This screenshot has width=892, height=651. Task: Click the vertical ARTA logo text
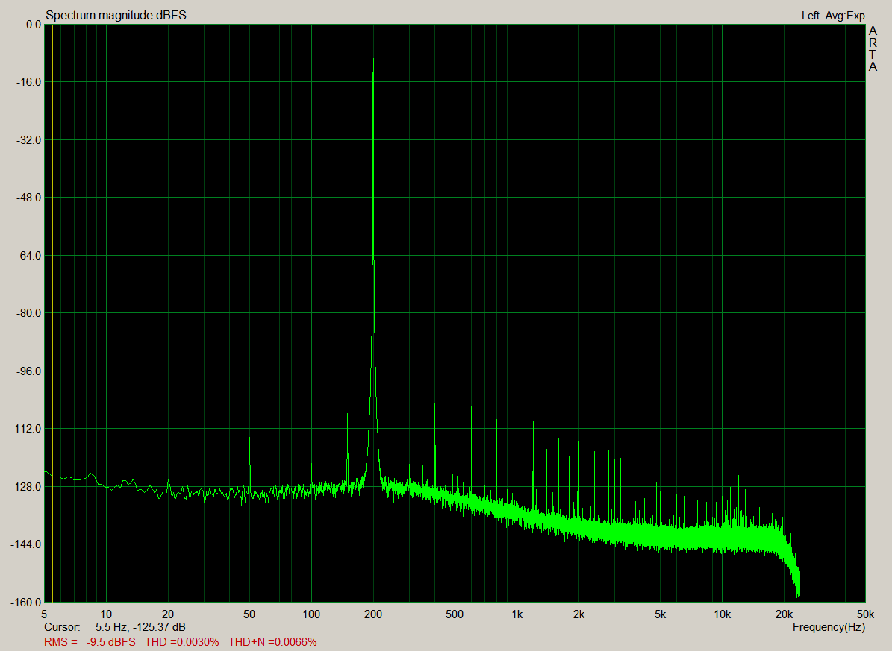873,49
